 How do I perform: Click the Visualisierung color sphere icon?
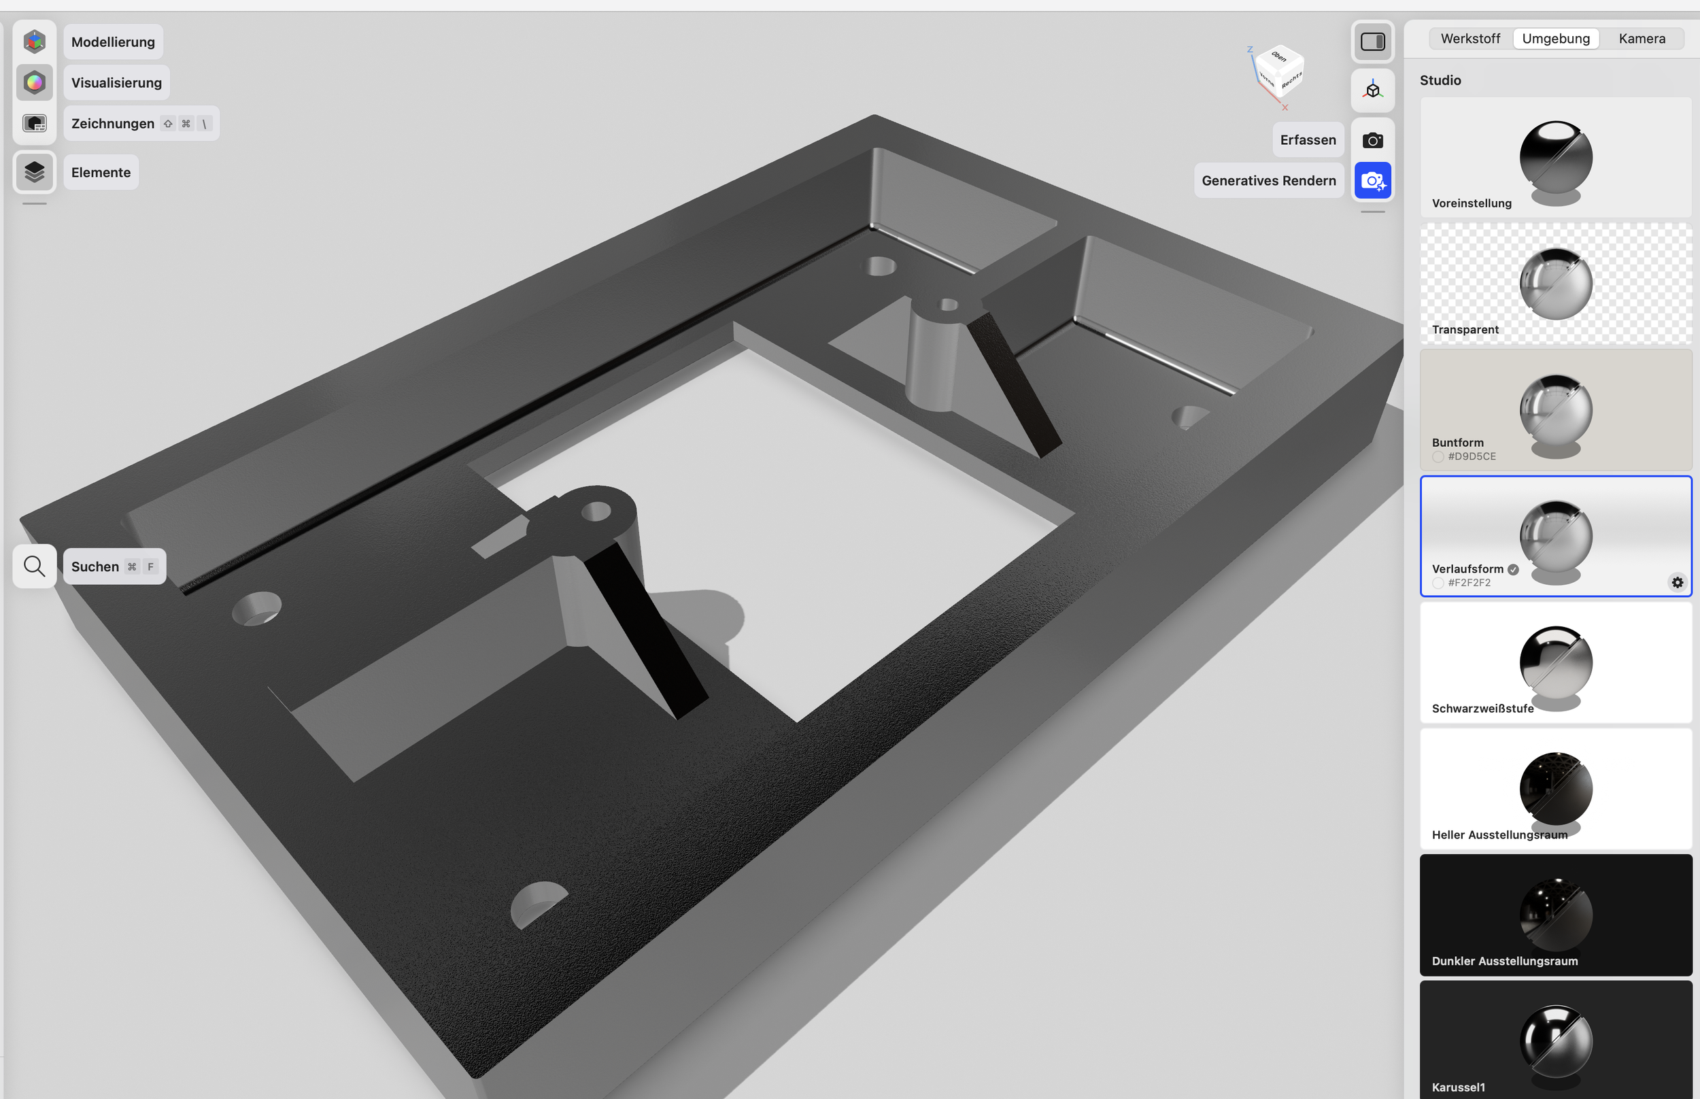[34, 82]
